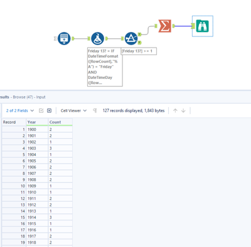Select the Count cell for year 1905
The width and height of the screenshot is (251, 247).
(x=60, y=160)
